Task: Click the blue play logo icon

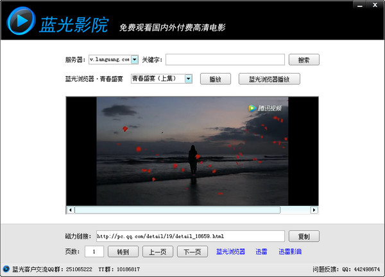Action: click(21, 21)
